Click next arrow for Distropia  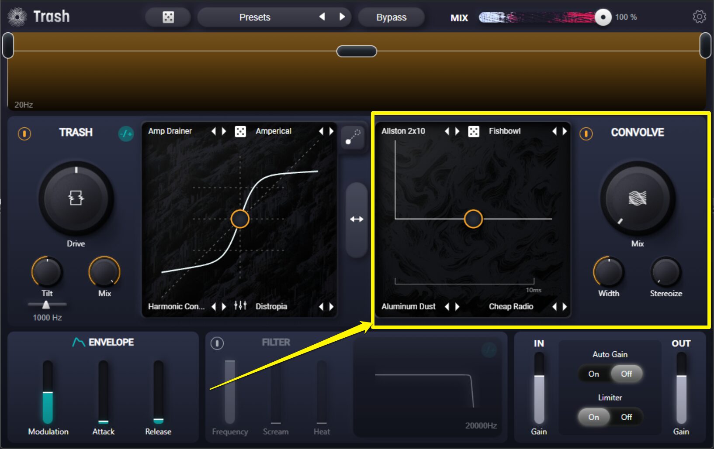pos(331,307)
